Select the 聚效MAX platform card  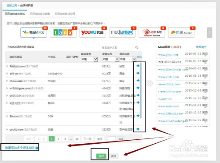[x=33, y=32]
